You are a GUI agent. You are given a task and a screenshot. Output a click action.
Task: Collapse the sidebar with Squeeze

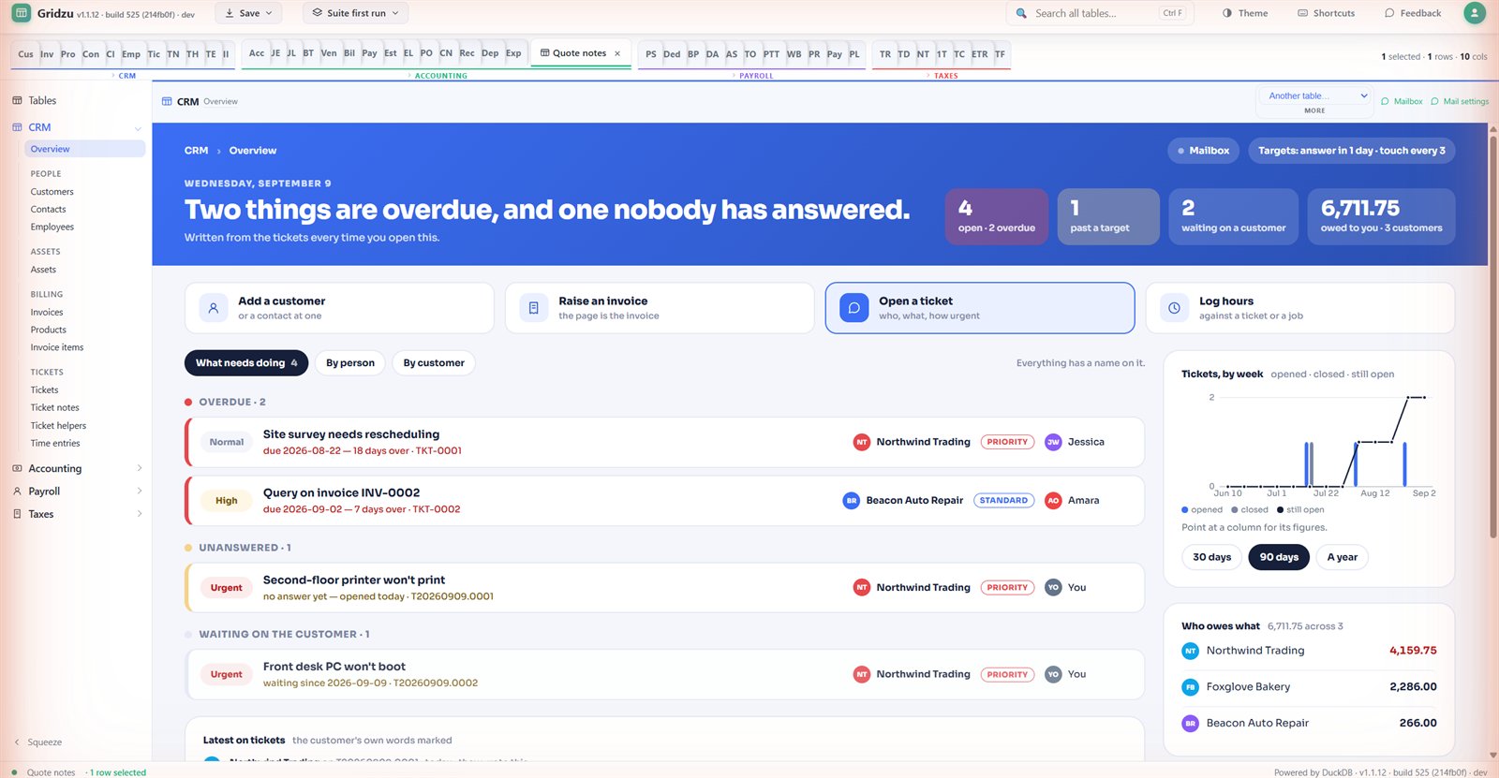click(x=38, y=742)
